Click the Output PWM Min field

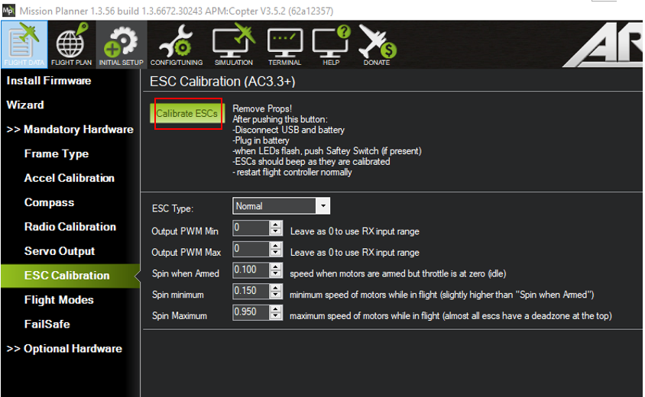point(251,228)
